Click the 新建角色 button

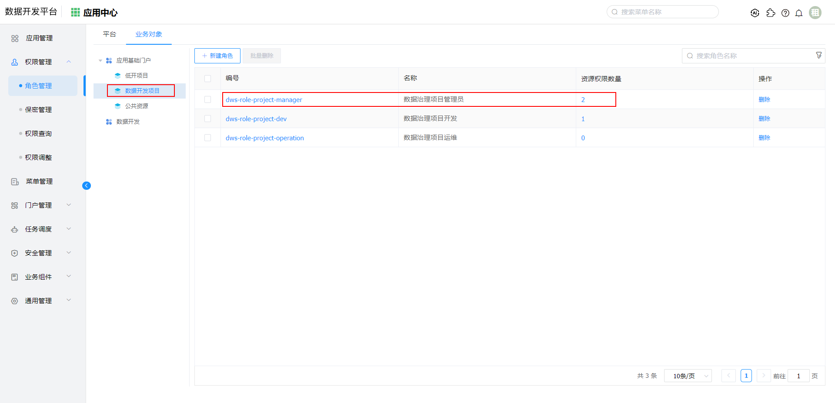click(x=217, y=56)
